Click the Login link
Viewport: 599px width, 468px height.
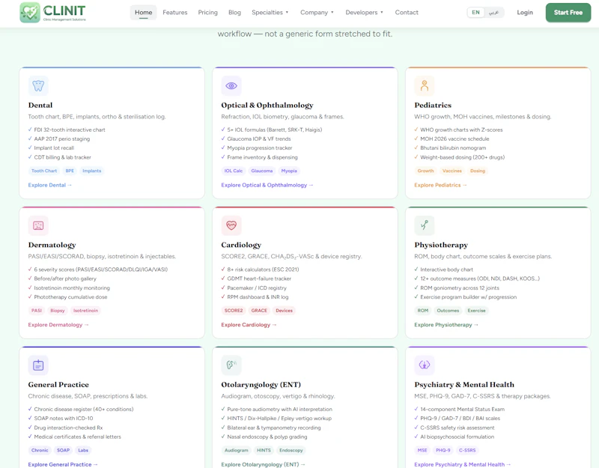pyautogui.click(x=525, y=12)
